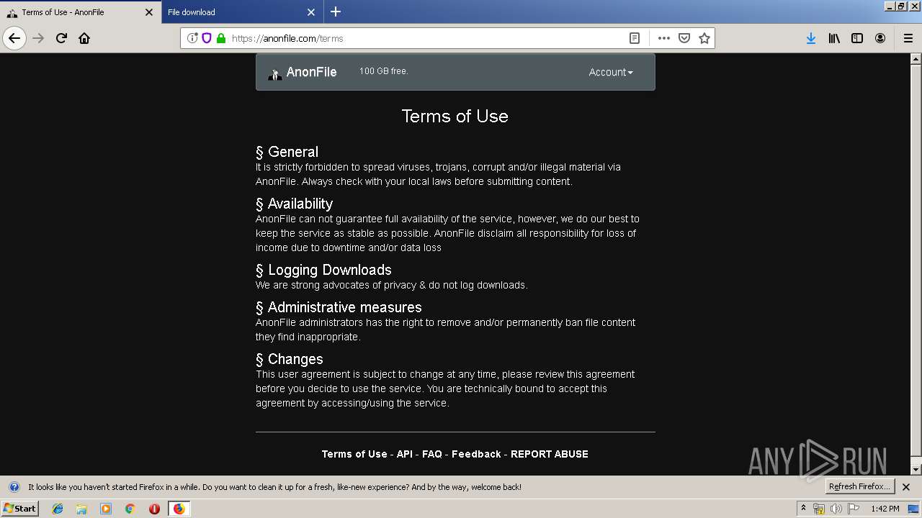Go back to the previous page
This screenshot has width=922, height=518.
pyautogui.click(x=14, y=38)
